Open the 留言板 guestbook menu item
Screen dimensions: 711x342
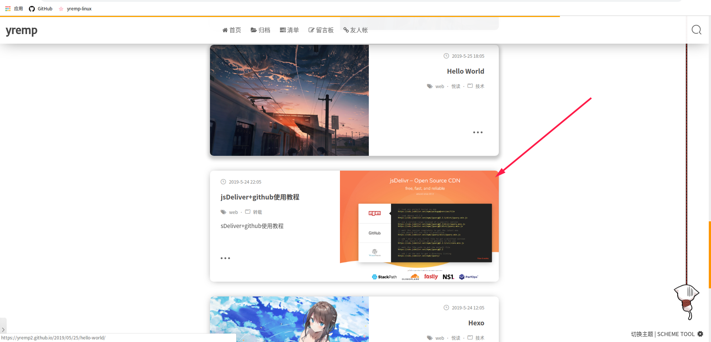321,30
